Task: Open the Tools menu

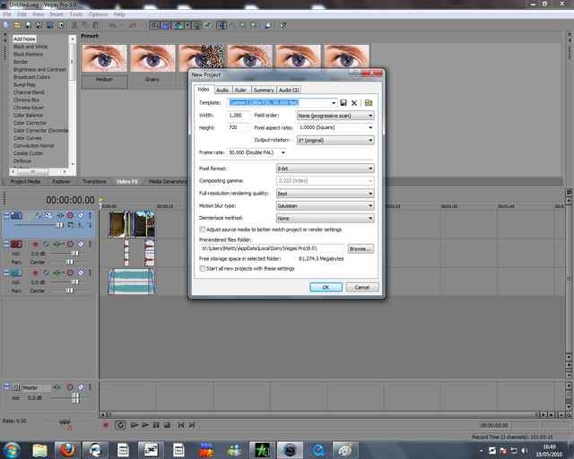Action: pyautogui.click(x=75, y=14)
